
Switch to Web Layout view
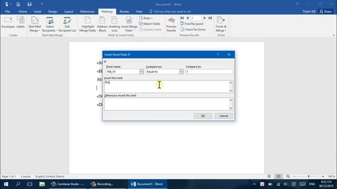click(288, 176)
